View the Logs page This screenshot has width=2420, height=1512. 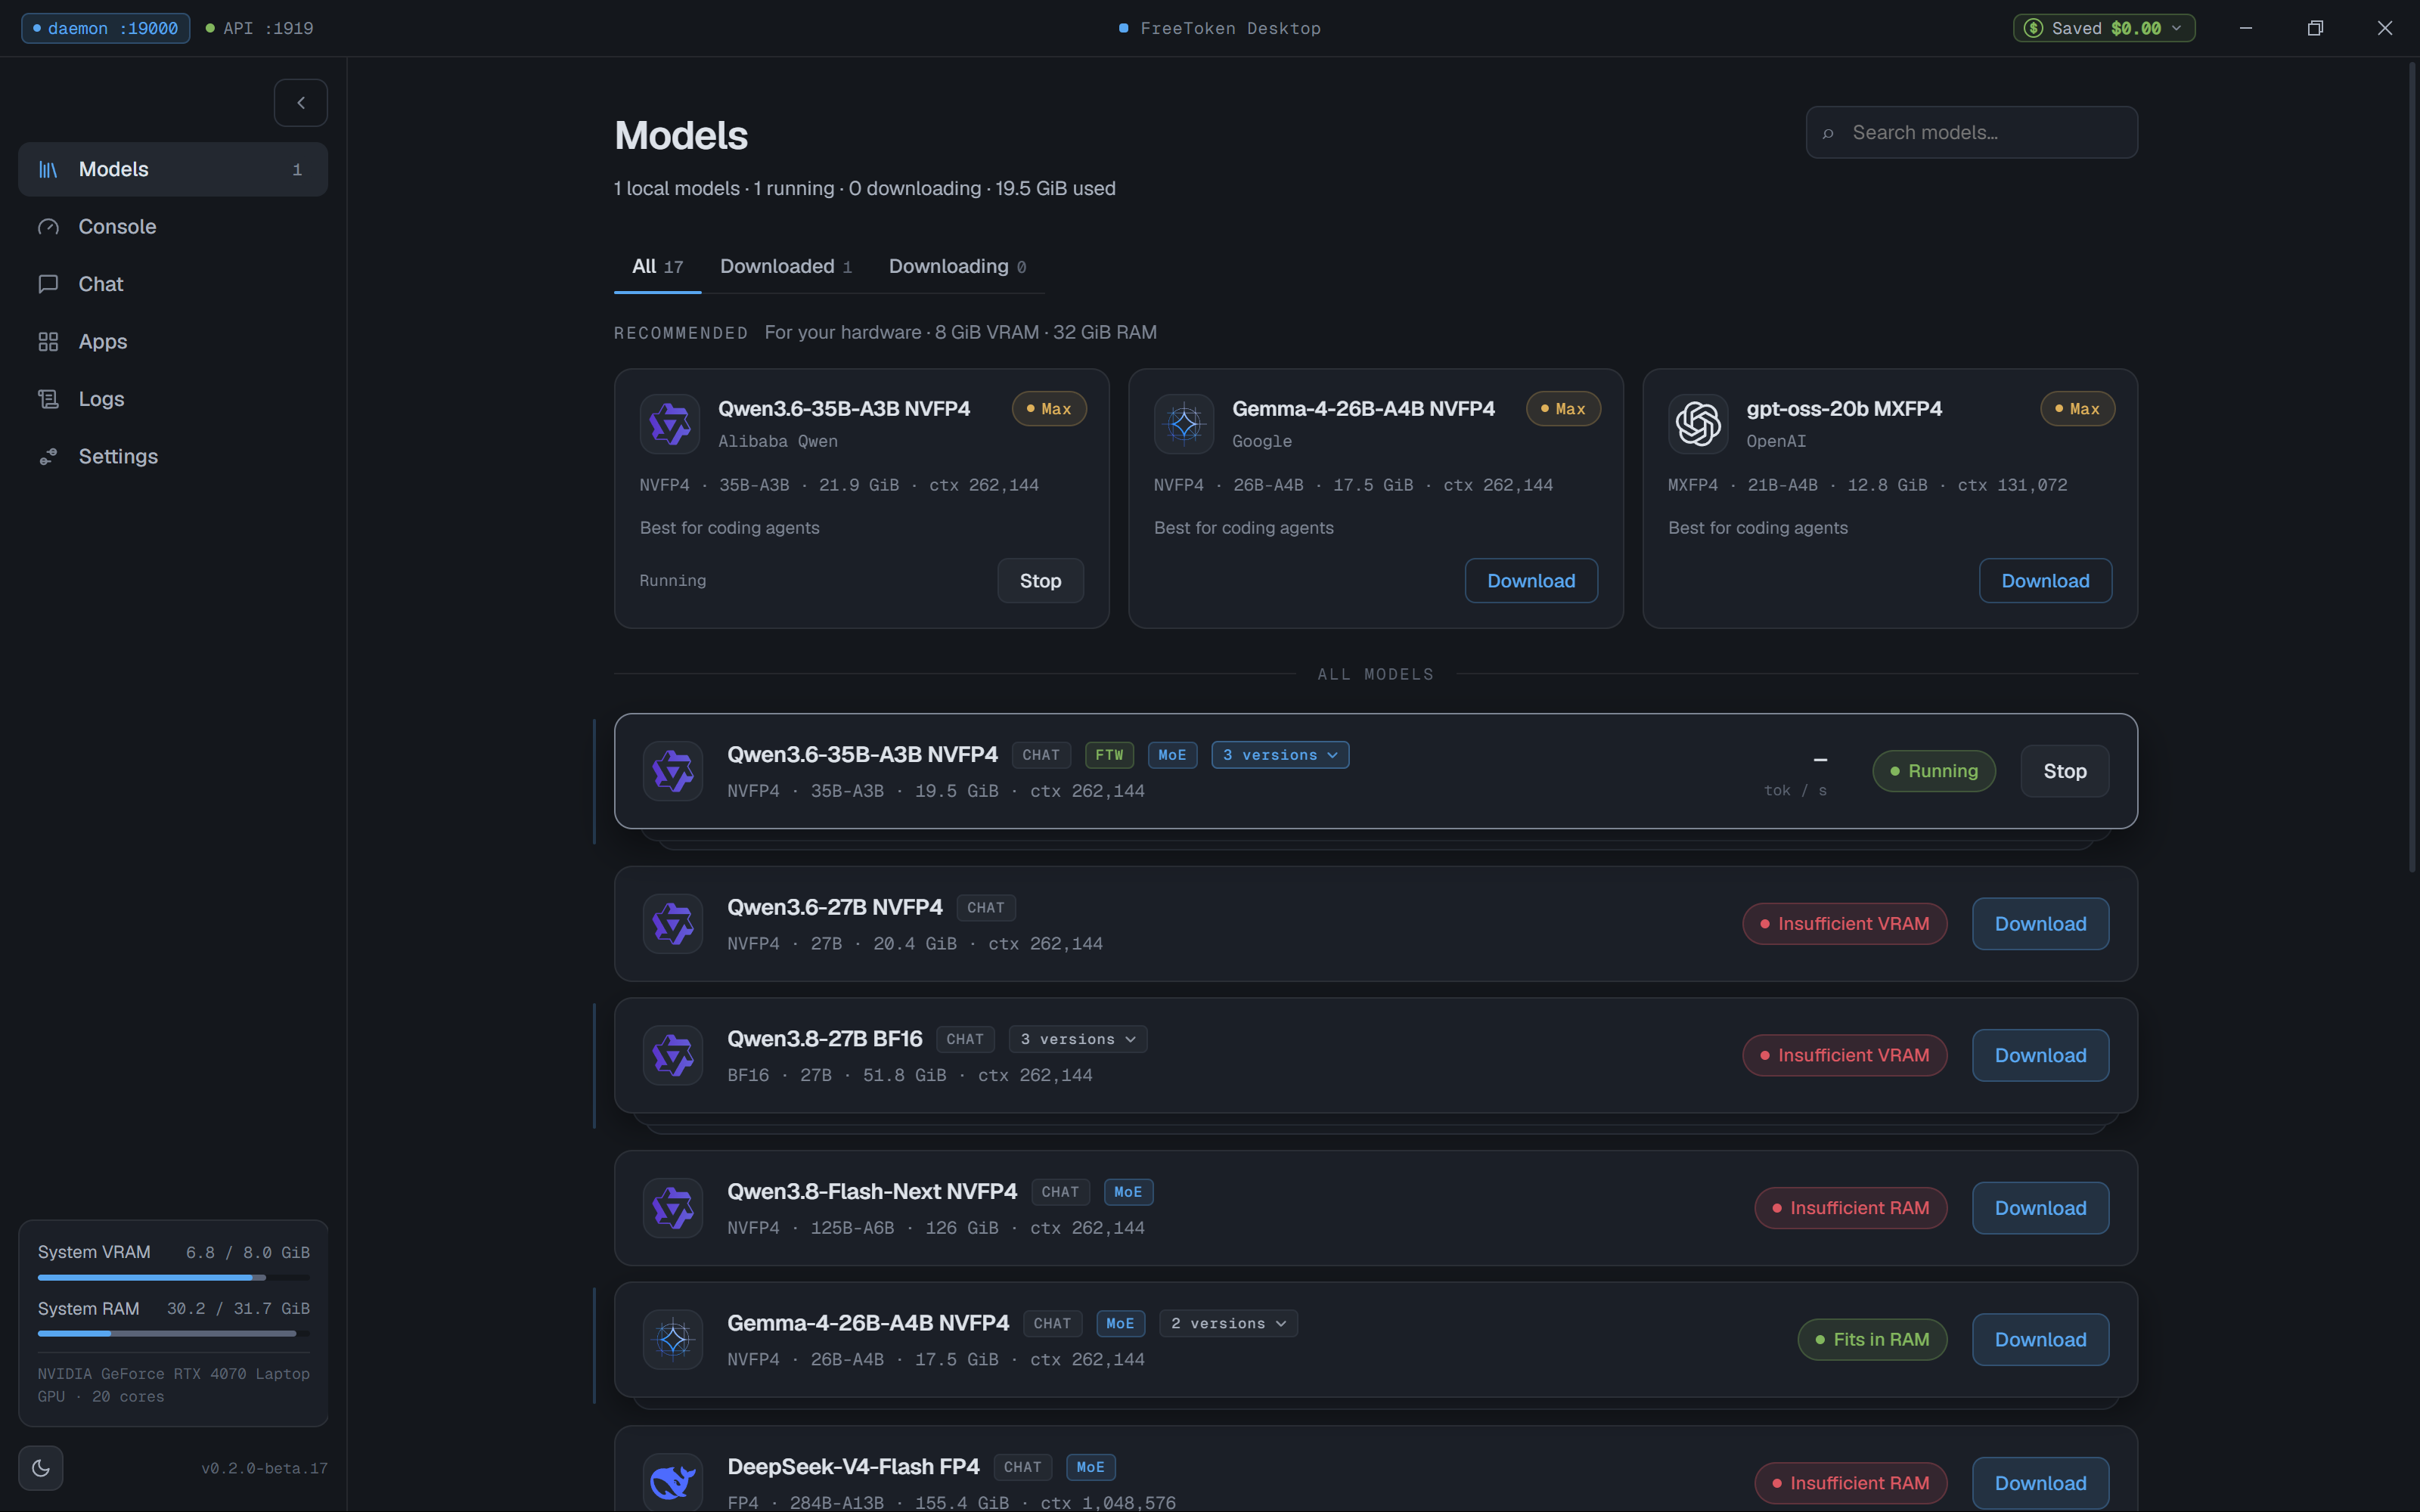point(173,399)
